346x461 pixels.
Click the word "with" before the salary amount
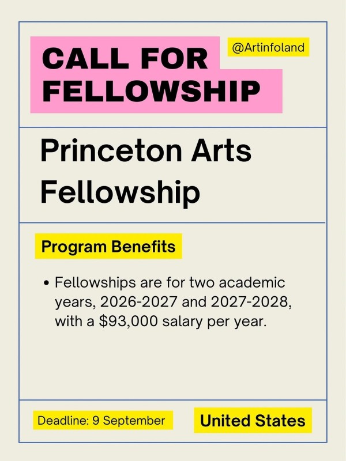66,322
